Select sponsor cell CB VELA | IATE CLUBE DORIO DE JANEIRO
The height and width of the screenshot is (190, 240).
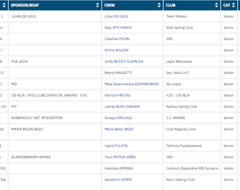pyautogui.click(x=55, y=95)
